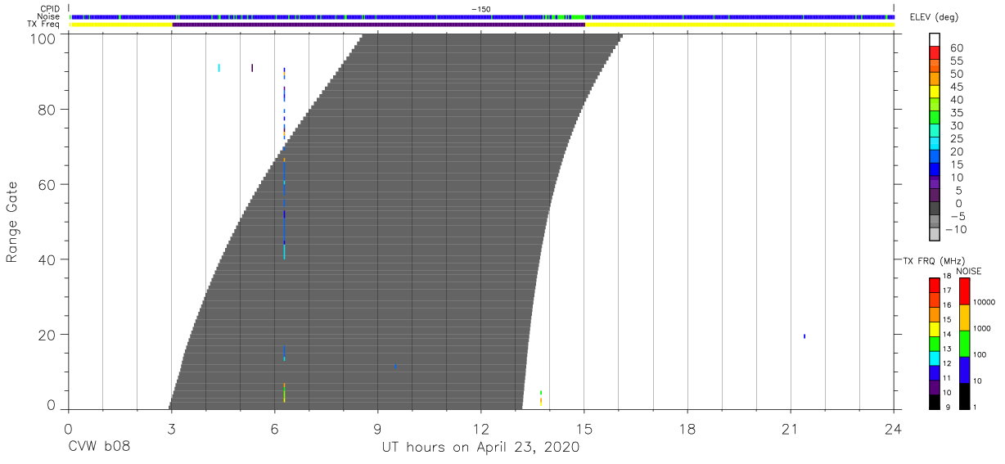Click the "10000" label on NOISE scale

985,303
